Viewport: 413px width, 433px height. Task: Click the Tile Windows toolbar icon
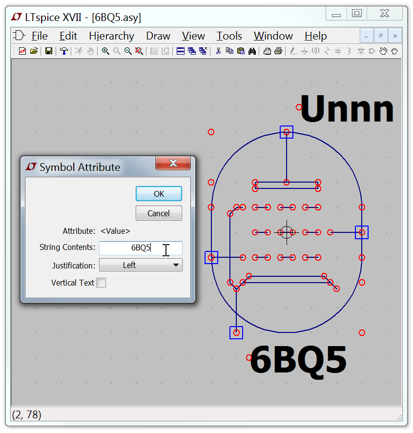181,51
